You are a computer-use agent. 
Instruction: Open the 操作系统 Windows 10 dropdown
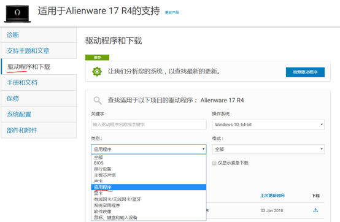(268, 124)
